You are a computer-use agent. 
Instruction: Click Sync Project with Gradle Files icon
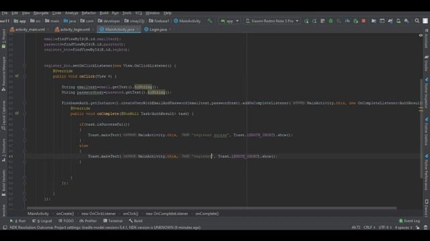(390, 21)
